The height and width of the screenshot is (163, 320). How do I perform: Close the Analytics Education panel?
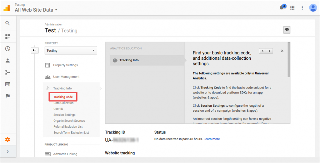pyautogui.click(x=282, y=51)
